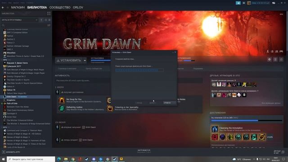
Task: Open the БИБЛИОТЕКА tab
Action: 37,8
